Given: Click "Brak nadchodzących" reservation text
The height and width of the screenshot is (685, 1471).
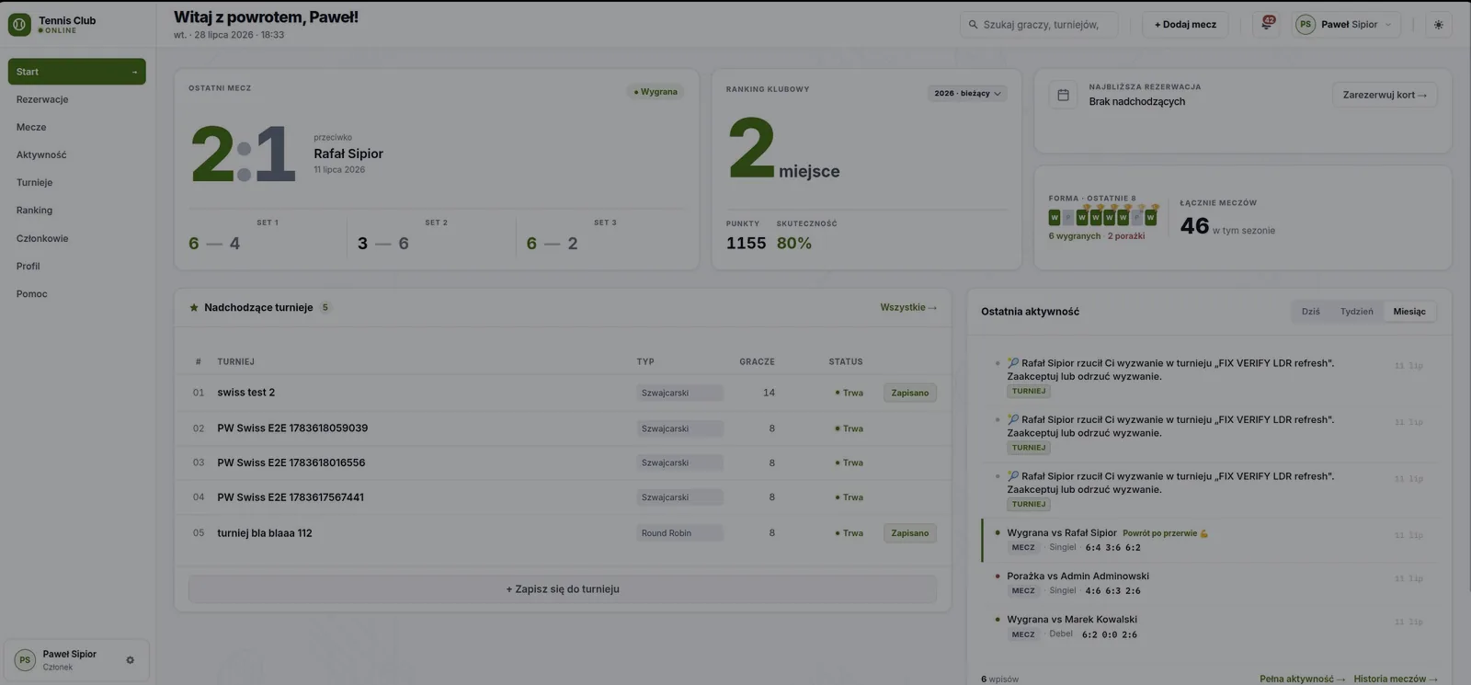Looking at the screenshot, I should tap(1137, 102).
